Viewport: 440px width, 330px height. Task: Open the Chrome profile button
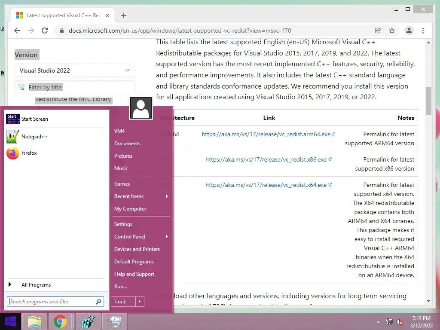(409, 31)
